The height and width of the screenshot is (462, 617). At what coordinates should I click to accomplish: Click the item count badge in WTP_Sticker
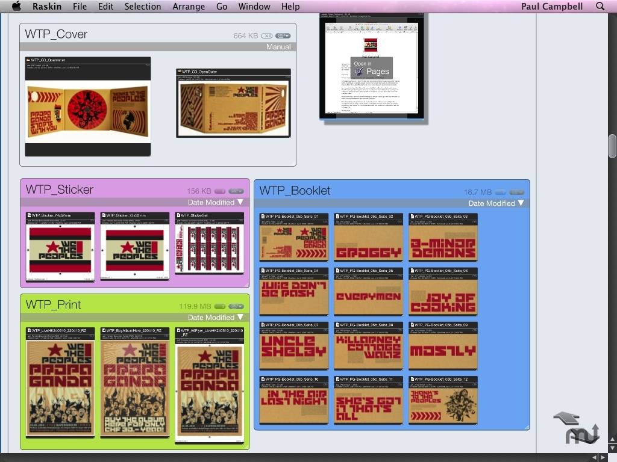[x=219, y=191]
